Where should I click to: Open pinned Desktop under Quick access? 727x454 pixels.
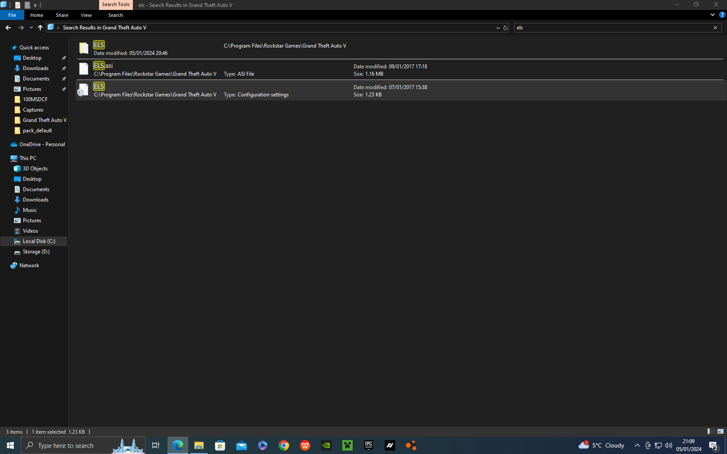pyautogui.click(x=32, y=58)
